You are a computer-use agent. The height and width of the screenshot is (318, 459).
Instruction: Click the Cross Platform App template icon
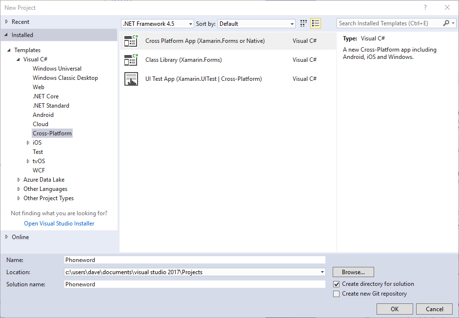131,41
